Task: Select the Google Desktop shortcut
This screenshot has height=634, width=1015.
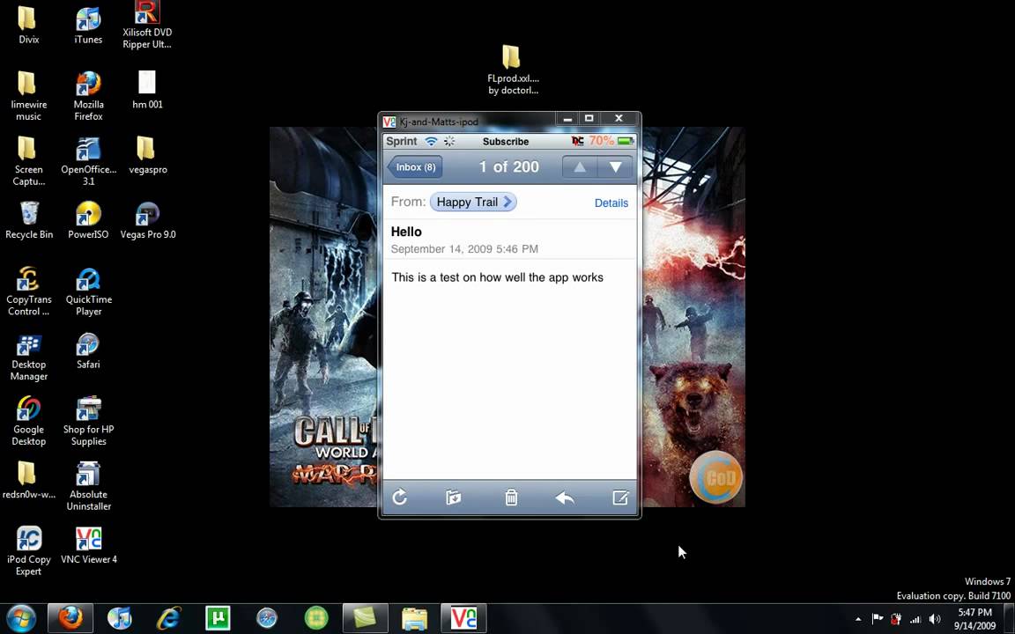Action: click(28, 421)
